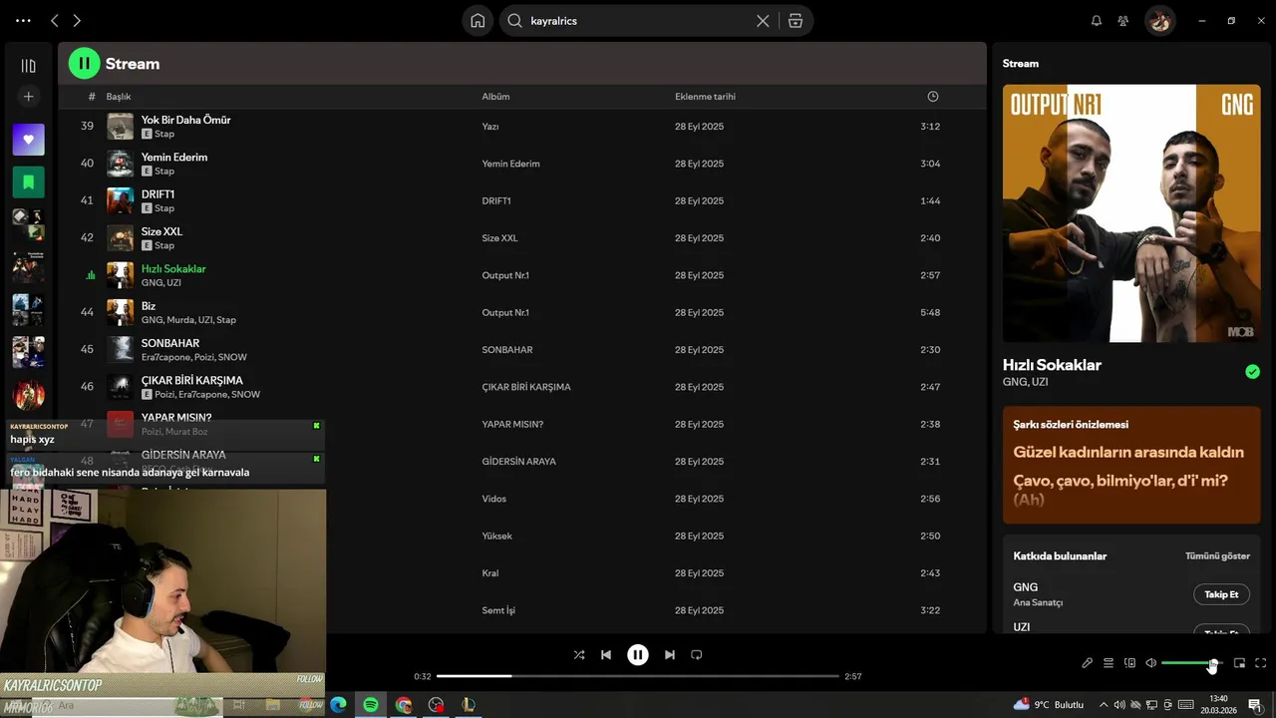Viewport: 1276px width, 718px height.
Task: Open the profile avatar menu
Action: 1159,20
